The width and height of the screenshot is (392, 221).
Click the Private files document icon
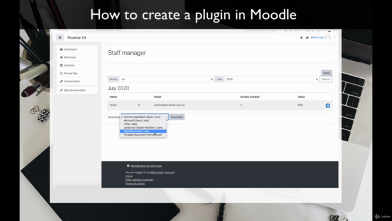pos(61,74)
